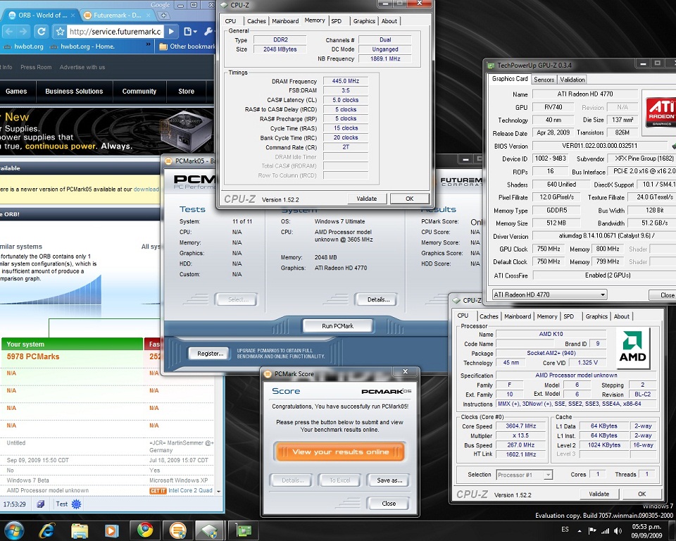Viewport: 676px width, 541px height.
Task: Click the AMD logo in CPU-Z
Action: (632, 348)
